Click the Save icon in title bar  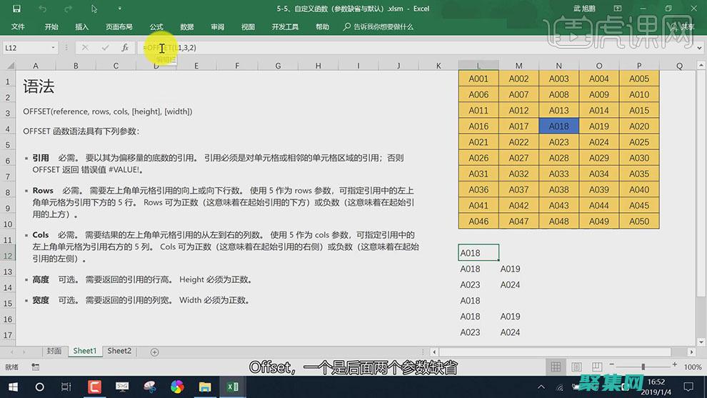point(16,9)
